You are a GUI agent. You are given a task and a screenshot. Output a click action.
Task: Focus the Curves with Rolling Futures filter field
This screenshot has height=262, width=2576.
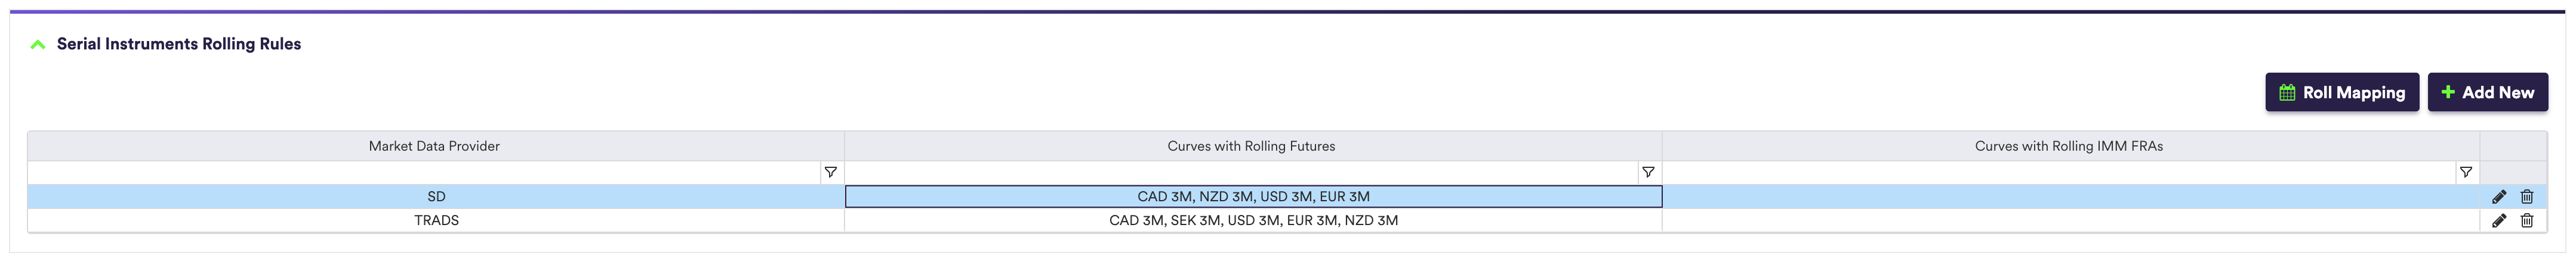pos(1242,172)
